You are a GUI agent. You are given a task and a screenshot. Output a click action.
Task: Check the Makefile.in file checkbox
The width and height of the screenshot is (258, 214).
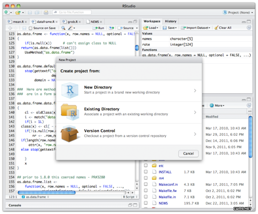[146, 197]
